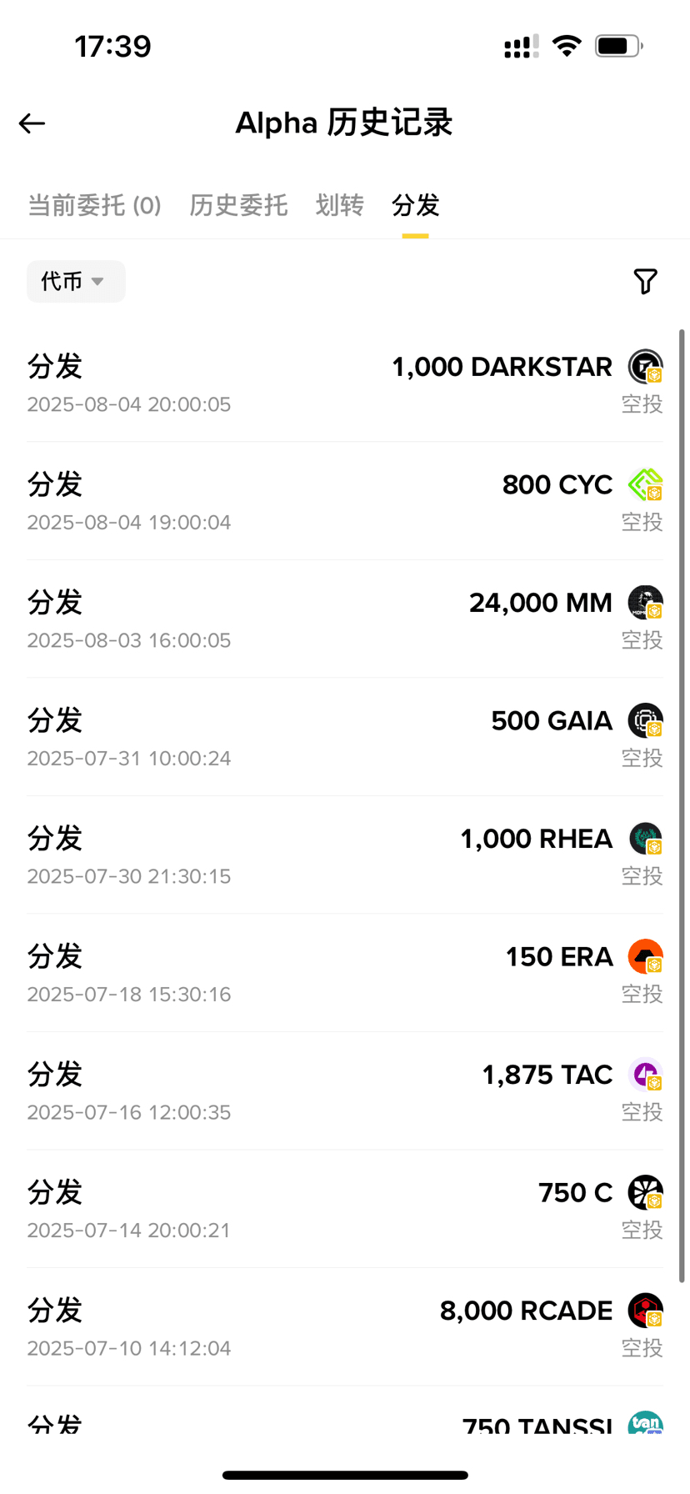Open the filter funnel icon
The height and width of the screenshot is (1494, 690).
(x=645, y=282)
